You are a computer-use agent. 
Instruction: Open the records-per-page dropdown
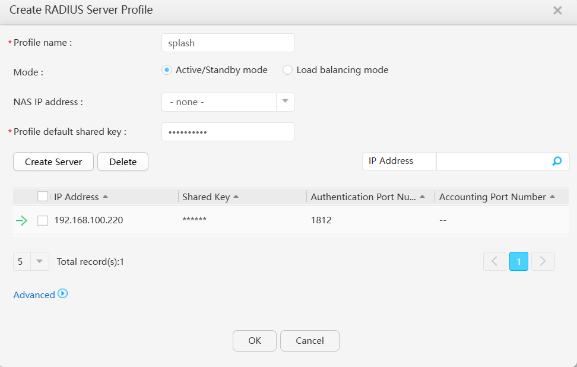[x=31, y=261]
